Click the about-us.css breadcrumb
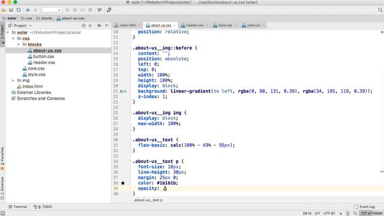 71,19
